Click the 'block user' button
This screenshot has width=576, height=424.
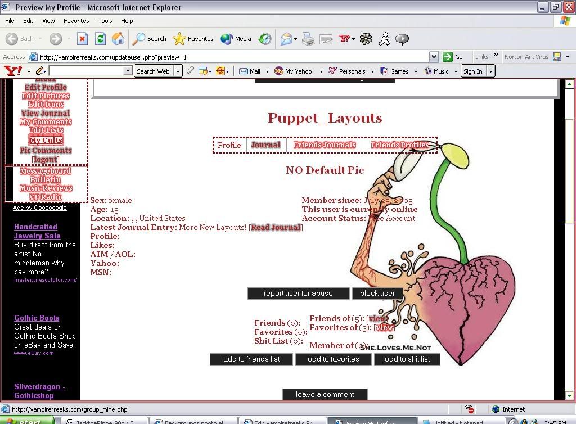pyautogui.click(x=377, y=294)
